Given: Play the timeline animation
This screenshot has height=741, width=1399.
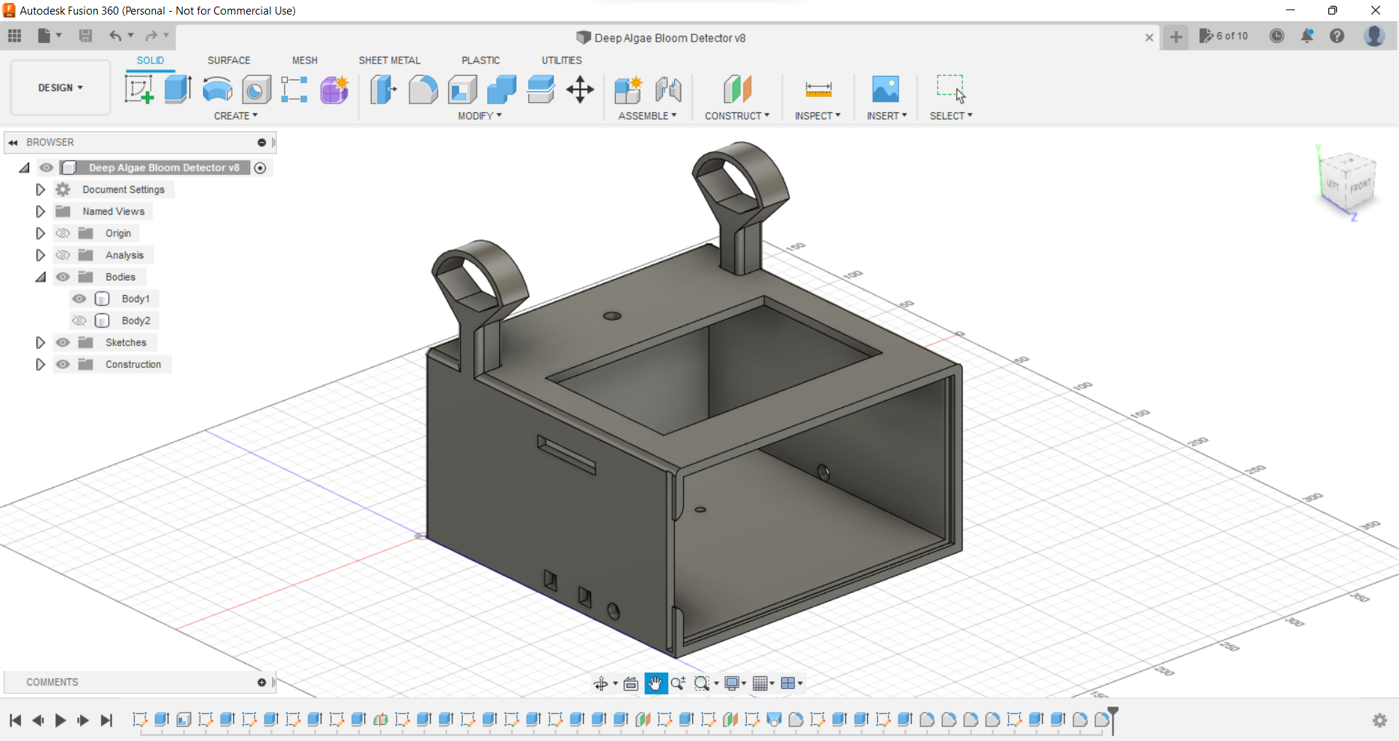Looking at the screenshot, I should 60,721.
